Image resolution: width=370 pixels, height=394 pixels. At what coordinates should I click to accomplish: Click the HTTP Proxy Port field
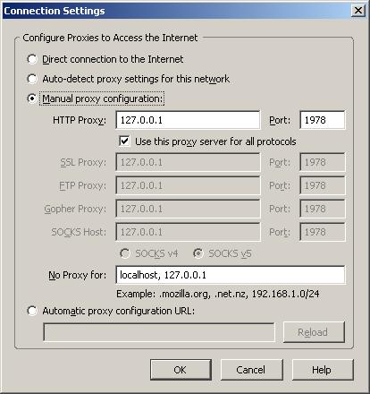point(323,120)
